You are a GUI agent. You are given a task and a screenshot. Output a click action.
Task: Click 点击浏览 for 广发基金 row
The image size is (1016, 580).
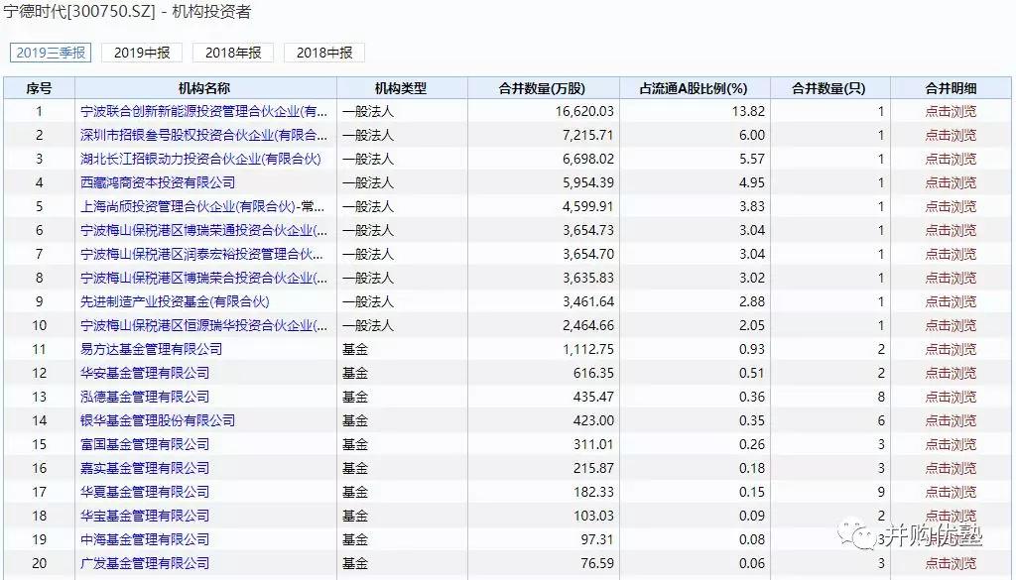(950, 563)
